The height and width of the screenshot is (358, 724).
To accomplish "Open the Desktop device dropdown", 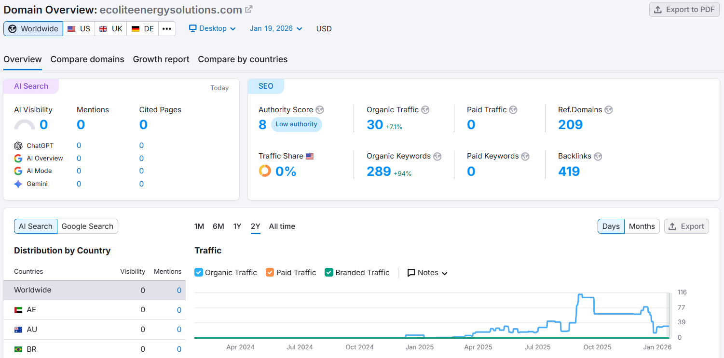I will pos(212,28).
